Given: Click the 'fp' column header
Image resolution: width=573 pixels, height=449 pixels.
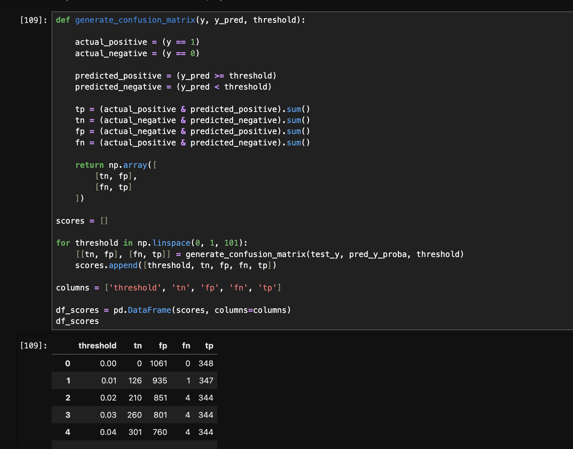Looking at the screenshot, I should [x=163, y=346].
